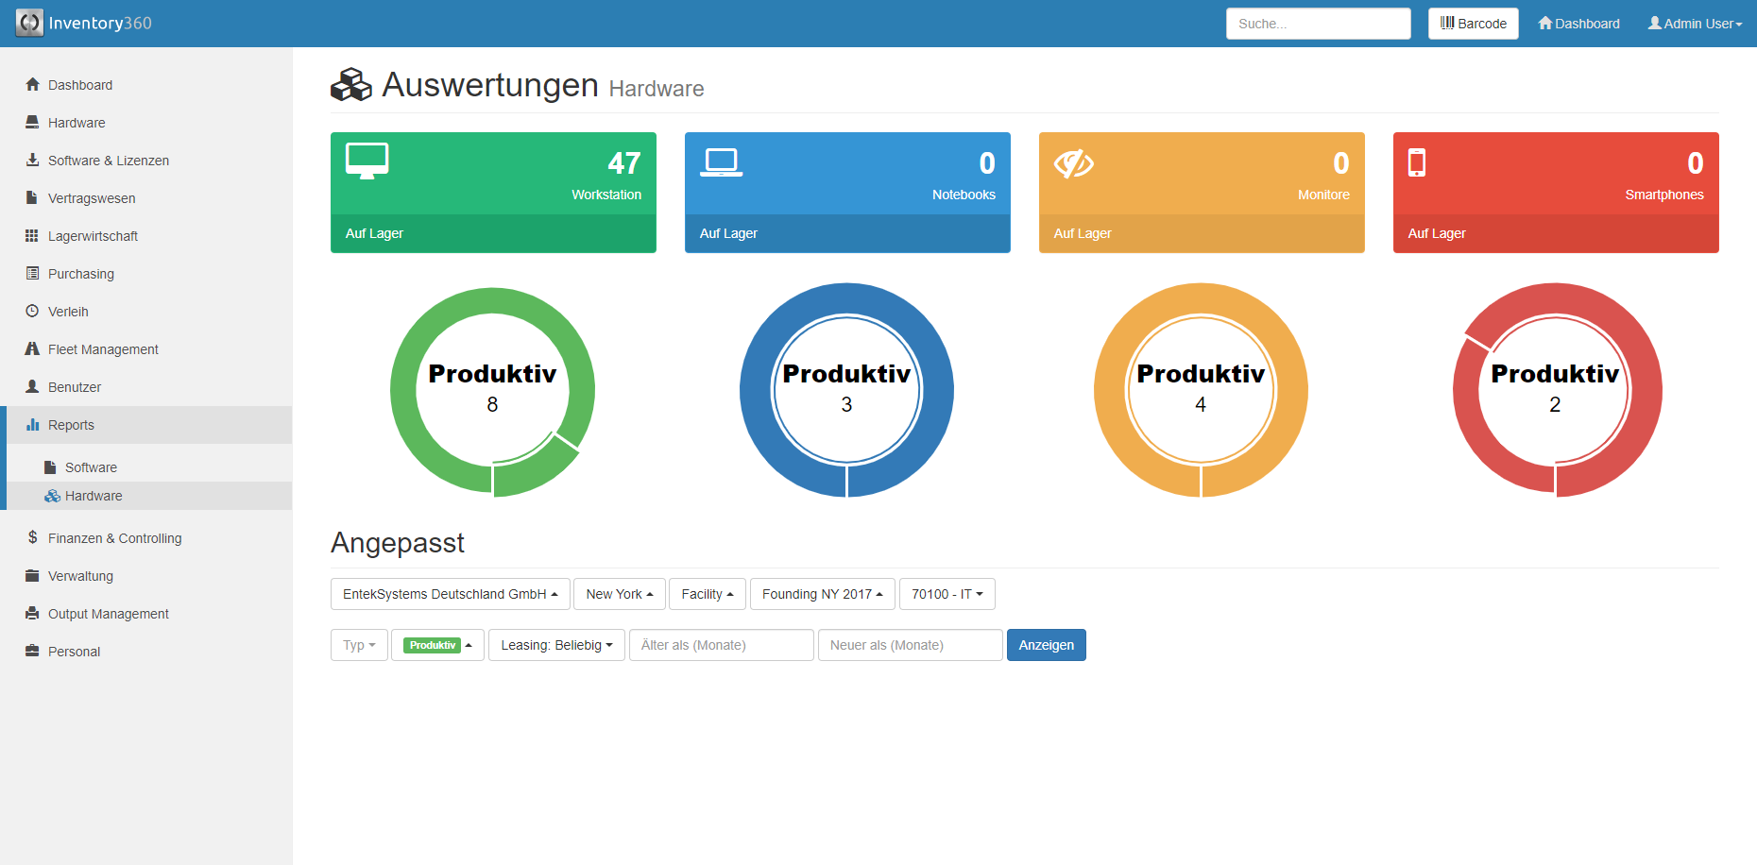The image size is (1757, 865).
Task: Open the Typ filter dropdown
Action: pos(359,645)
